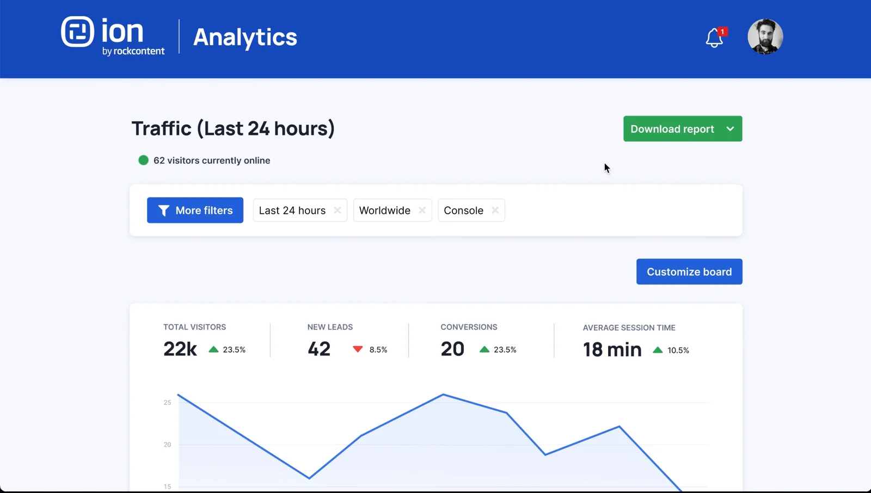Click the notification badge showing 1
871x493 pixels.
click(x=722, y=31)
